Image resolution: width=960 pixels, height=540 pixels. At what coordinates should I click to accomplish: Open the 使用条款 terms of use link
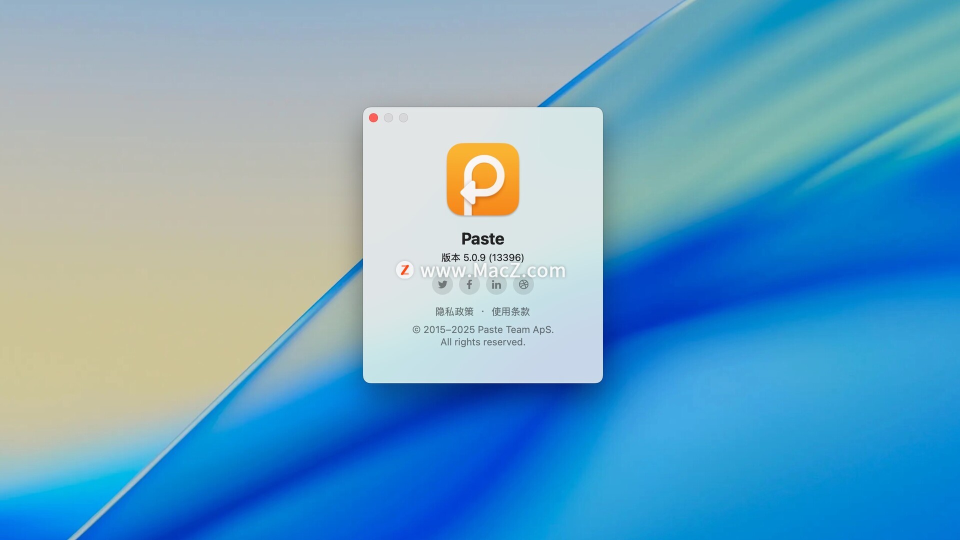[x=510, y=311]
